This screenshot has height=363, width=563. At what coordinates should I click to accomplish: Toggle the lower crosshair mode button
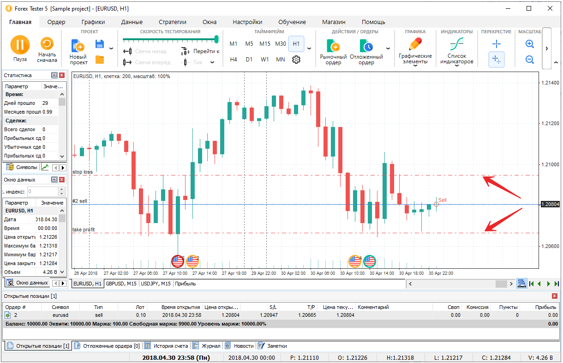click(x=497, y=60)
